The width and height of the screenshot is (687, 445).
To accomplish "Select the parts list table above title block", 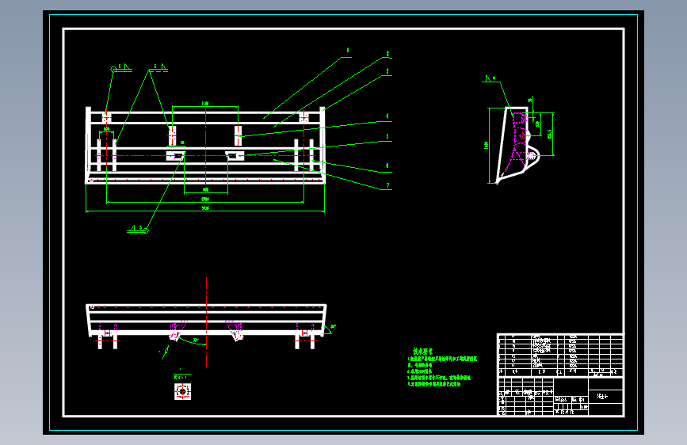I will pos(560,356).
